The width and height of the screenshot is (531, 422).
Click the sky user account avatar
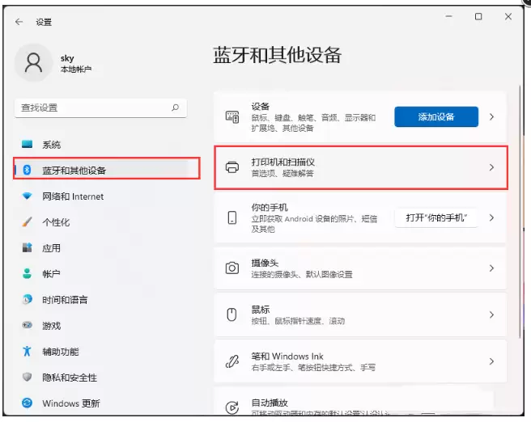point(35,62)
